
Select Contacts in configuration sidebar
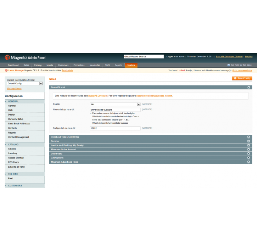(x=12, y=128)
